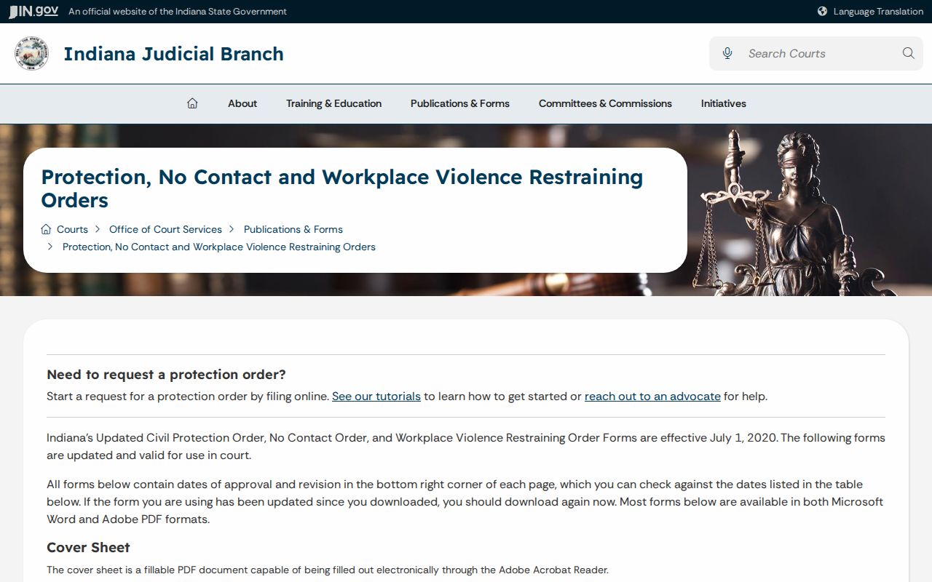Click the Need to request a protection order heading
932x582 pixels.
[166, 375]
